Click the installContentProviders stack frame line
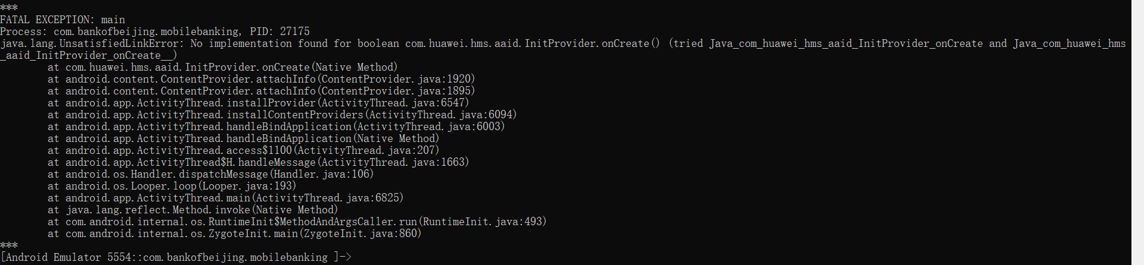 [282, 115]
